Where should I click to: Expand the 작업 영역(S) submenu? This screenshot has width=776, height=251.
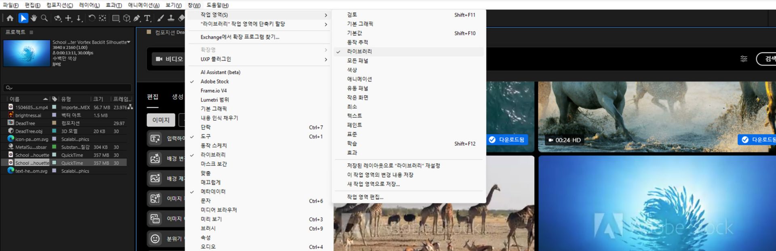point(258,15)
